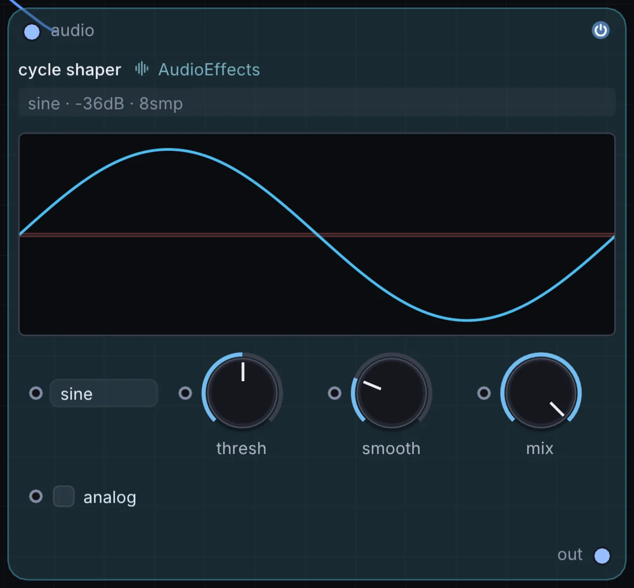Click the sine waveform display
Image resolution: width=634 pixels, height=588 pixels.
click(x=317, y=235)
